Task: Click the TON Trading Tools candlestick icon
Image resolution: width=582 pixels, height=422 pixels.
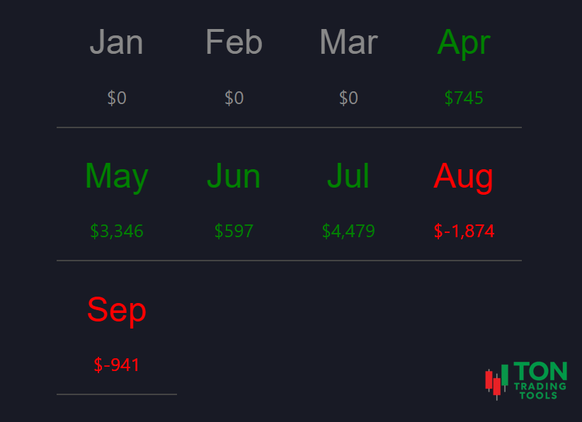Action: [496, 381]
